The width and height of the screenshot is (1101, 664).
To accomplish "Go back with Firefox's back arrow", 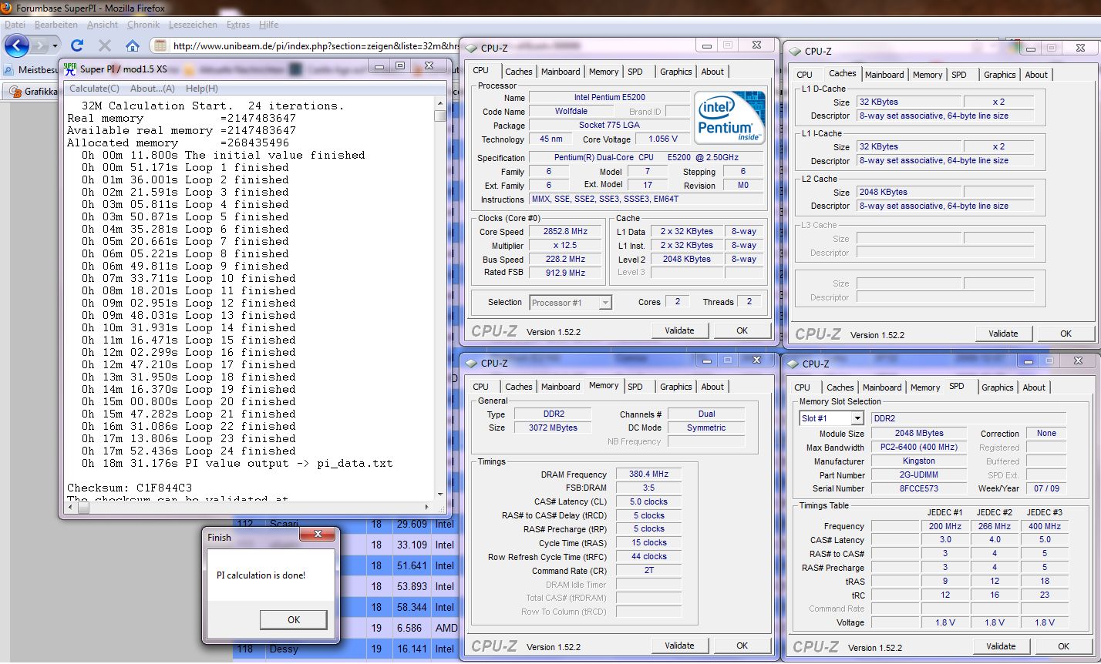I will (16, 45).
